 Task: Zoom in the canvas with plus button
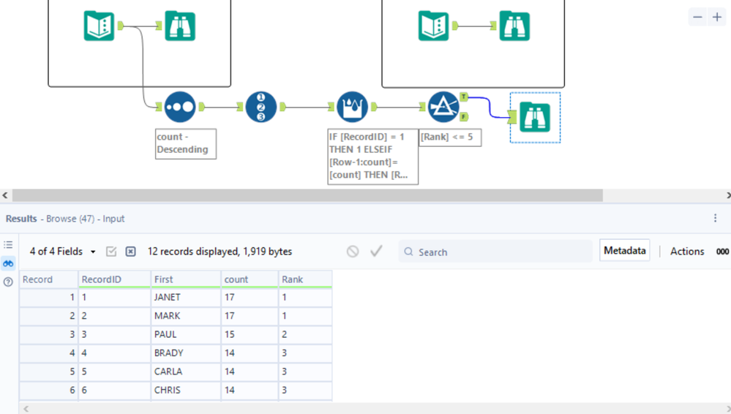(717, 17)
